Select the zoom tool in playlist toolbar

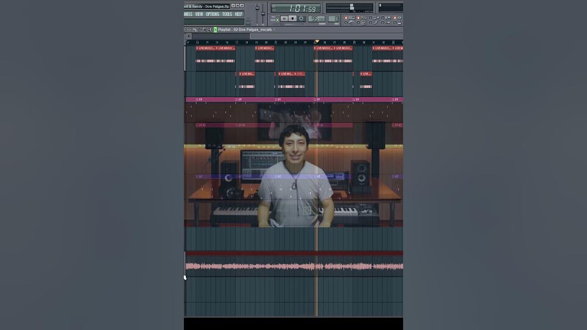205,30
